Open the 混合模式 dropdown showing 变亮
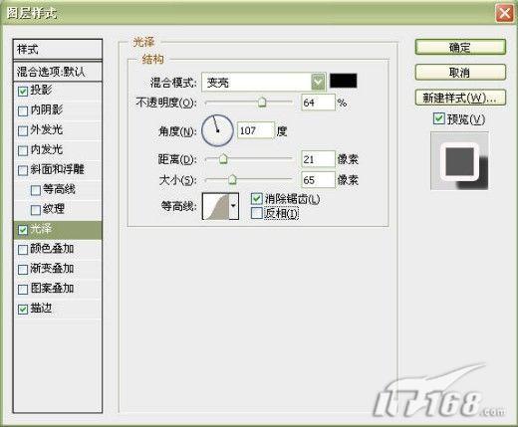The height and width of the screenshot is (427, 518). (x=264, y=82)
